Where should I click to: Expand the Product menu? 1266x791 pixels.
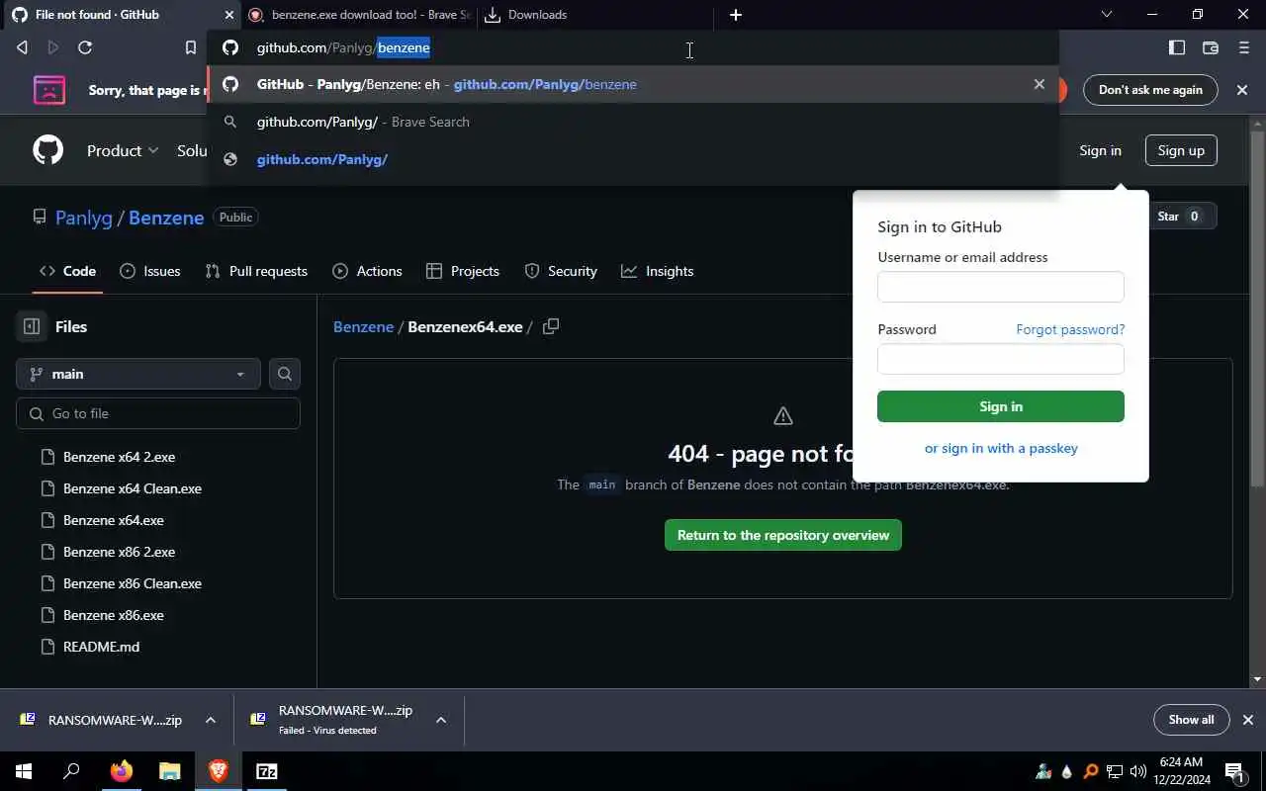(123, 150)
